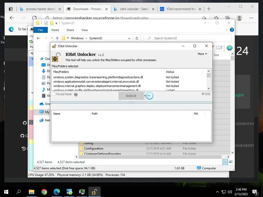Image resolution: width=263 pixels, height=197 pixels.
Task: Go back in the Explorer window
Action: pyautogui.click(x=39, y=38)
